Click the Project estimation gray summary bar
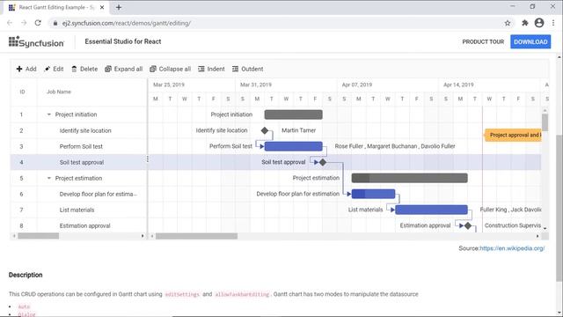Image resolution: width=563 pixels, height=317 pixels. [410, 178]
